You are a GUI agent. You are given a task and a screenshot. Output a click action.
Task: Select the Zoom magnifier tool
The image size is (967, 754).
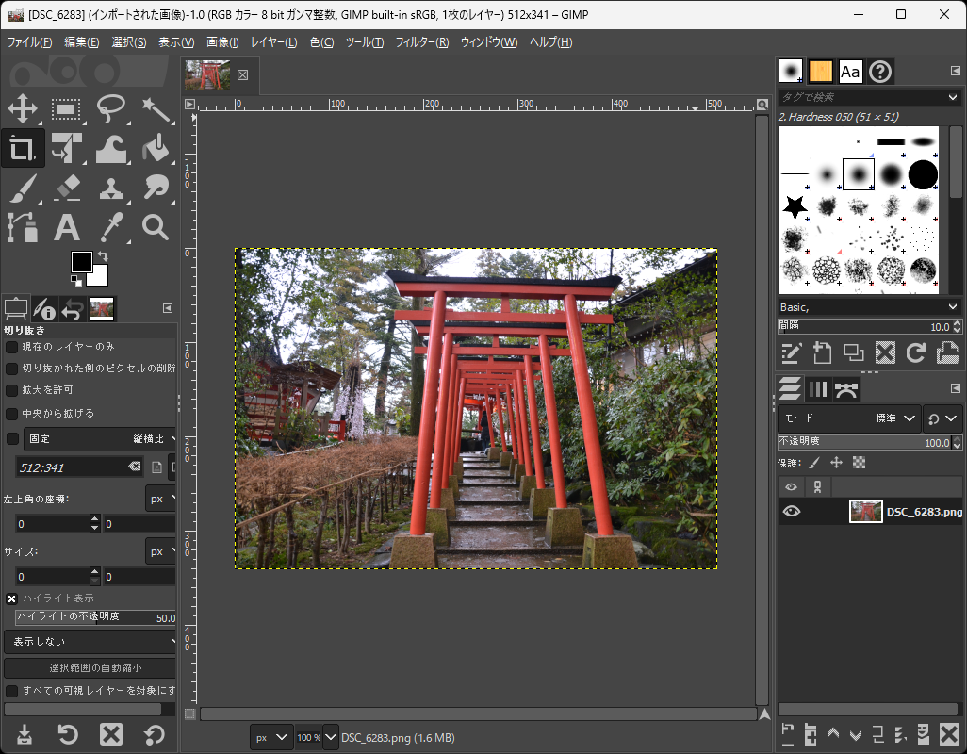coord(156,228)
